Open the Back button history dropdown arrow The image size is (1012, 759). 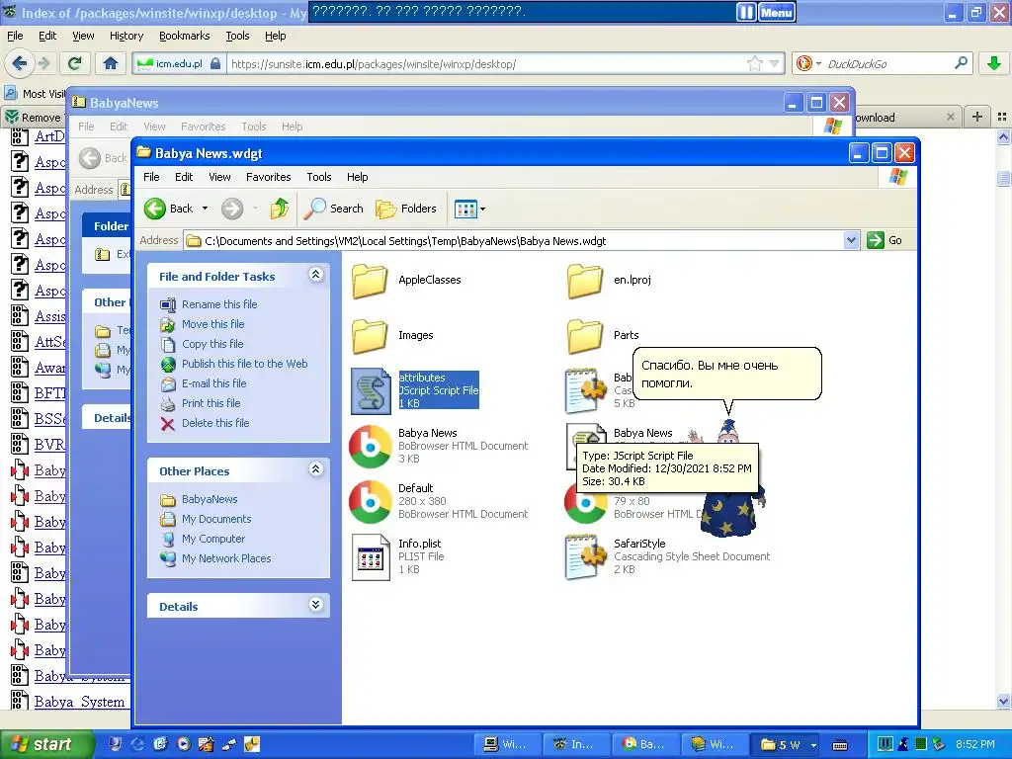(x=206, y=209)
